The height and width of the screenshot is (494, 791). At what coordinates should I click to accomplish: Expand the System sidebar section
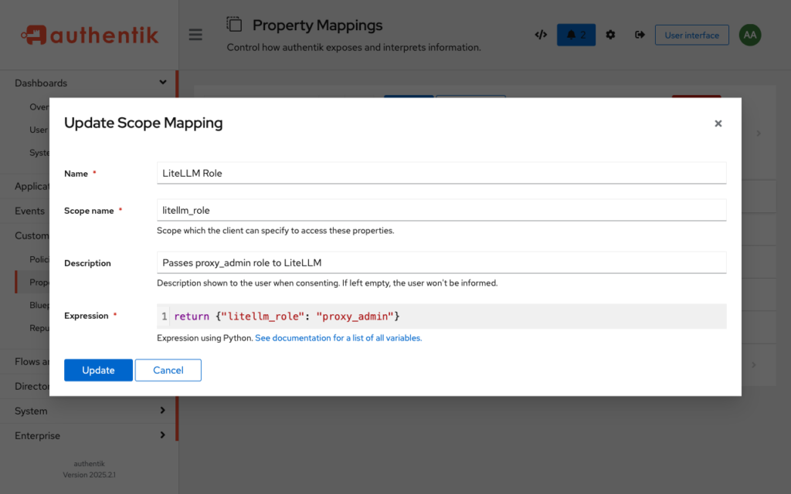[x=162, y=411]
